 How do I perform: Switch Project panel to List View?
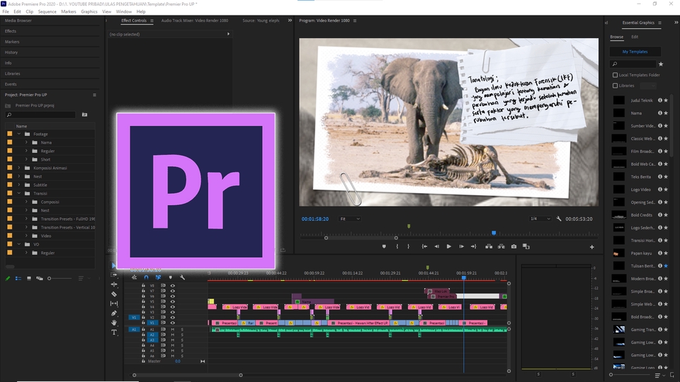(18, 279)
